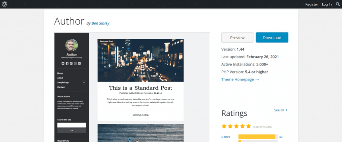Click the WordPress logo icon
The height and width of the screenshot is (142, 342).
pos(4,4)
